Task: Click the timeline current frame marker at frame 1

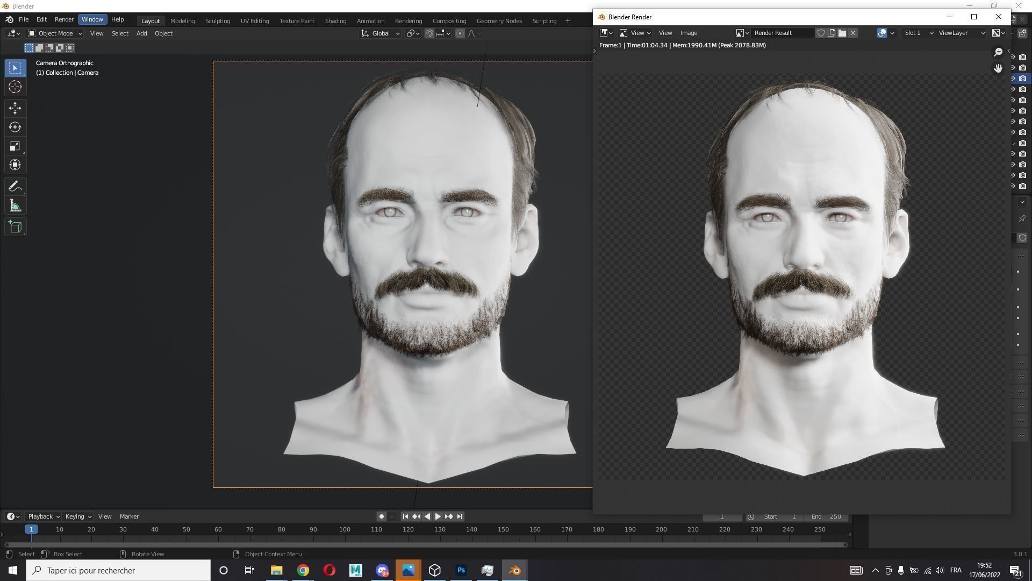Action: (31, 529)
